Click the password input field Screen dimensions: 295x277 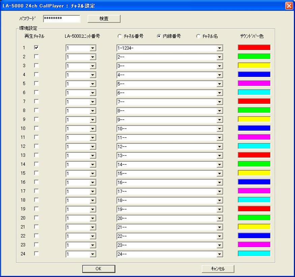(61, 18)
